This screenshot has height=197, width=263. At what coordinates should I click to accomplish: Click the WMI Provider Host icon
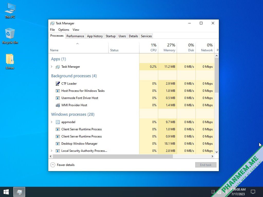pos(58,105)
